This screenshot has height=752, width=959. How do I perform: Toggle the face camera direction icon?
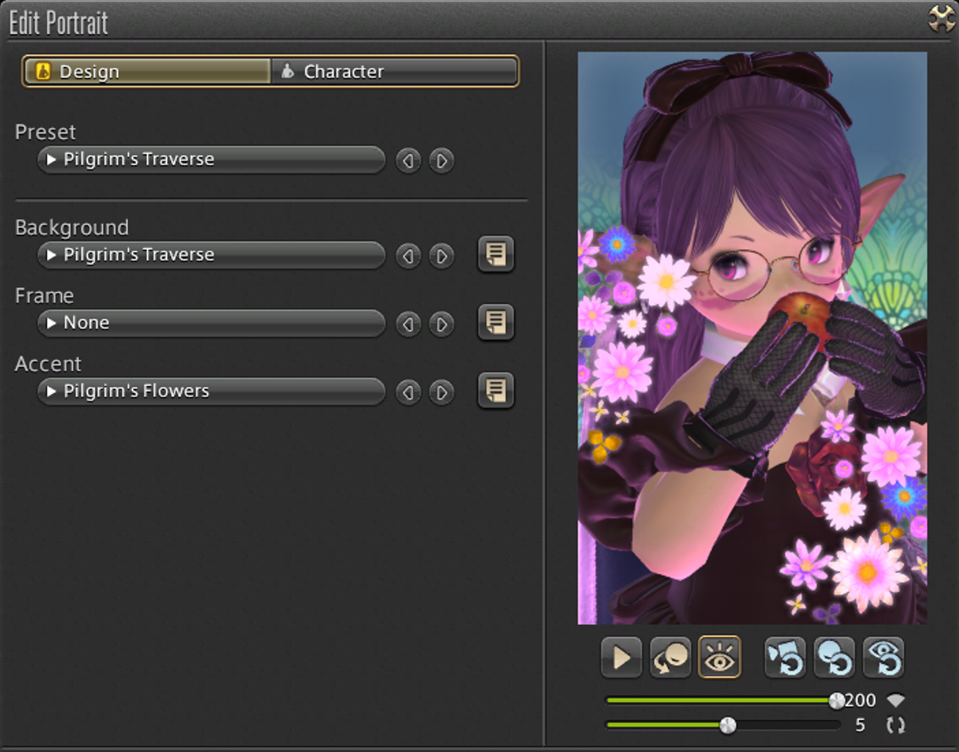point(670,657)
